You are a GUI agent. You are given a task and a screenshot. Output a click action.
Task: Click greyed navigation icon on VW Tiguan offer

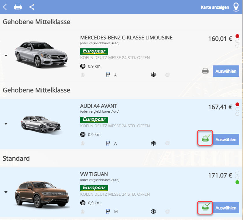coord(83,211)
